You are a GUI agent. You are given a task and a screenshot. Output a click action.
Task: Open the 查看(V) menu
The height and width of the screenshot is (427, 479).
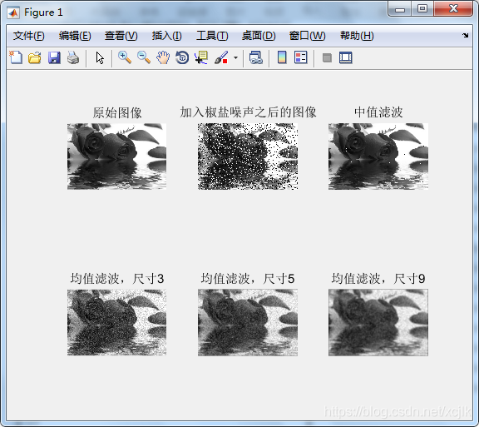pyautogui.click(x=121, y=36)
